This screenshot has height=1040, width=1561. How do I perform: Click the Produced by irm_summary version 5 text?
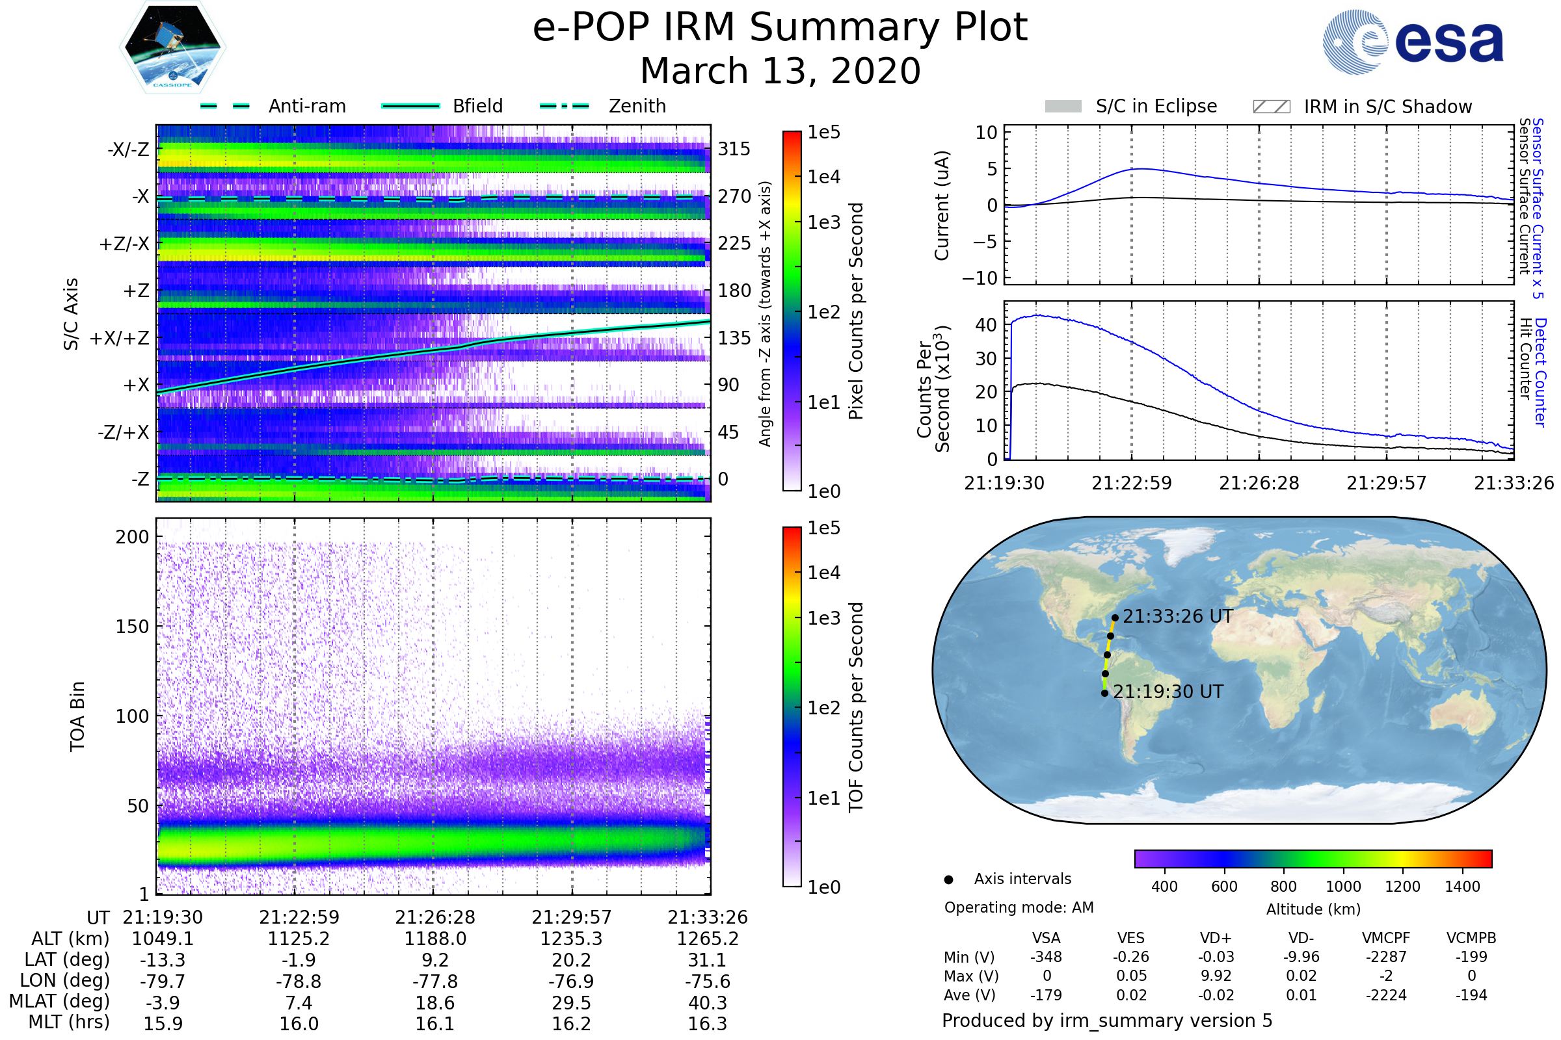point(1106,1020)
